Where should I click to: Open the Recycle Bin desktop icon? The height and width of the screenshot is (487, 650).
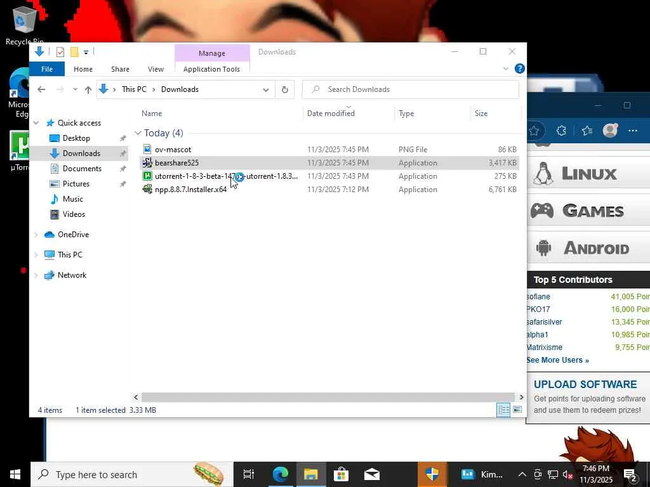[25, 24]
